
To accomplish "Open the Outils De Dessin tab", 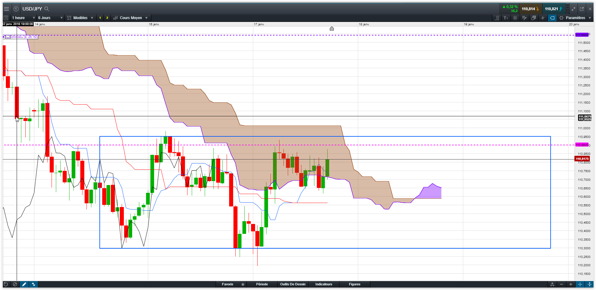I will pyautogui.click(x=293, y=284).
